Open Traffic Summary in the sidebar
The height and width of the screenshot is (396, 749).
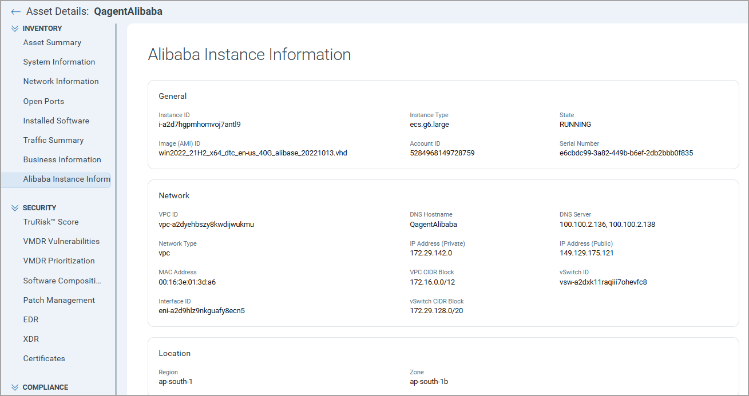click(53, 140)
